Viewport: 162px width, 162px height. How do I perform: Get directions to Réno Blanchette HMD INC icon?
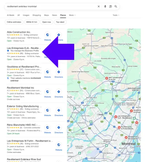(59, 127)
